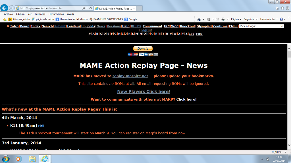Open the Tournament link
The image size is (291, 163).
pos(152,26)
